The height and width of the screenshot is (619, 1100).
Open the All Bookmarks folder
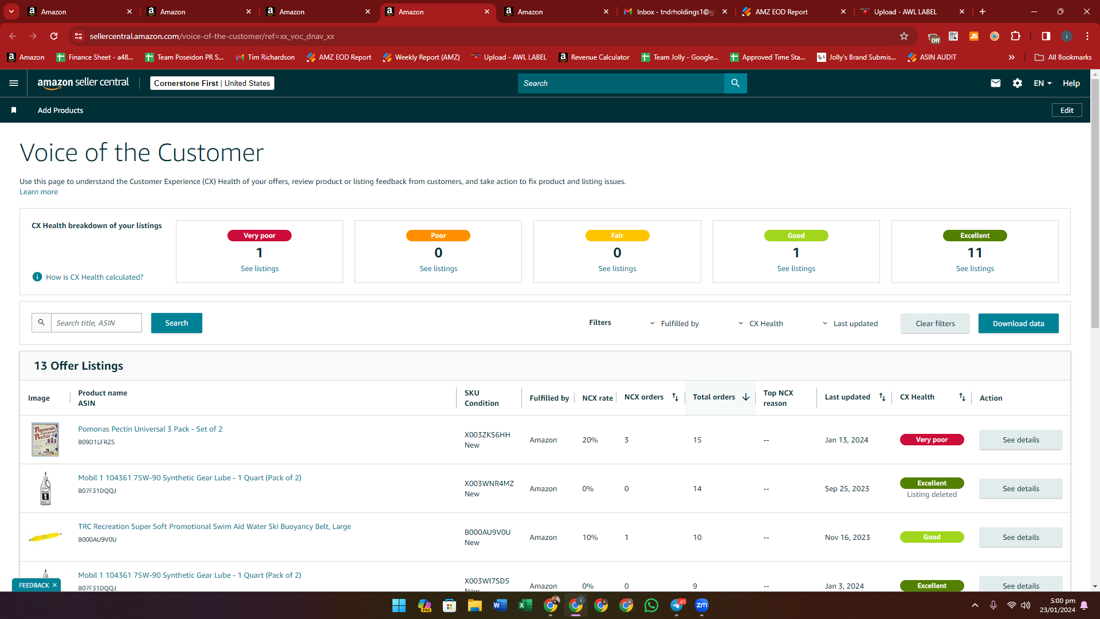1063,57
